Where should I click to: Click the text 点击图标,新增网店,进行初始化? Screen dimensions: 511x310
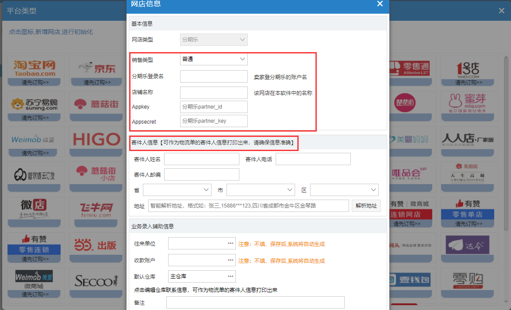[51, 32]
